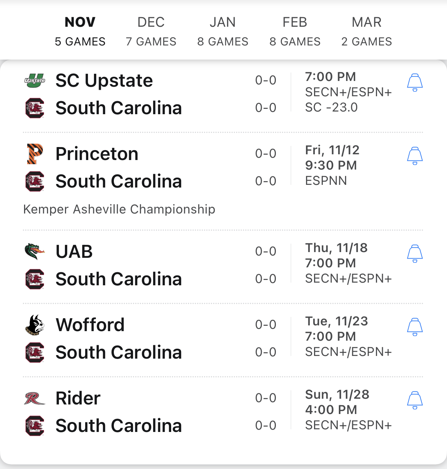Tap the Wofford terrier logo
The image size is (447, 469).
[x=35, y=325]
